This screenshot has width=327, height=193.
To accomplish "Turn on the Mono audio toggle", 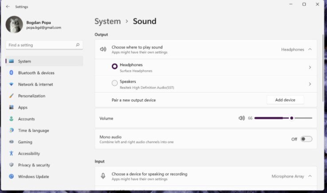I will (306, 139).
